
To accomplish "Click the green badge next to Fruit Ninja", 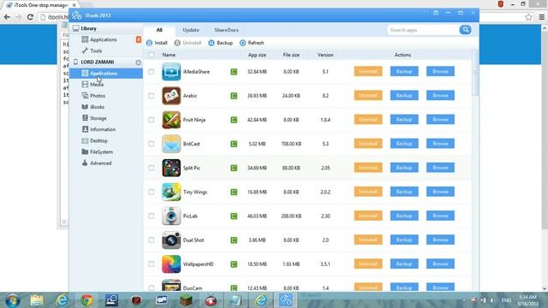I will click(234, 120).
